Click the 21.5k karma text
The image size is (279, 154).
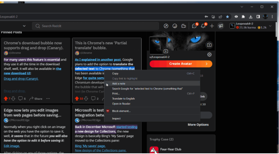pos(246,28)
